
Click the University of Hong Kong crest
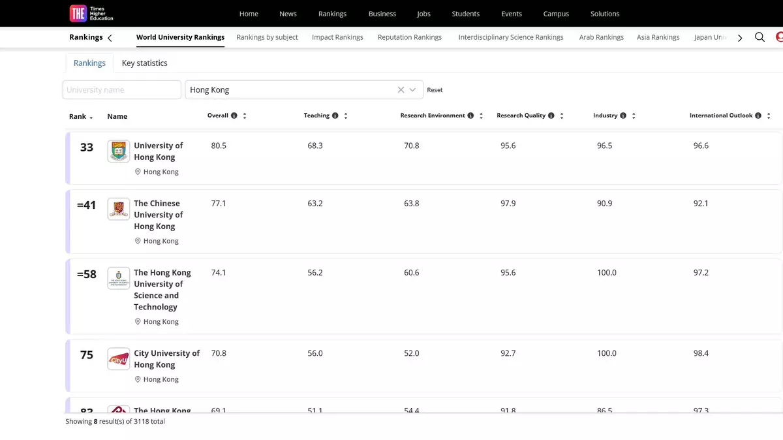pyautogui.click(x=119, y=151)
